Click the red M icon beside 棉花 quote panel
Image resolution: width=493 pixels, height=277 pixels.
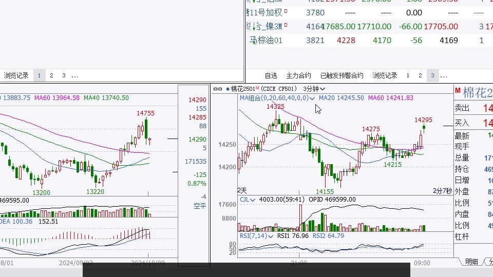coord(457,91)
